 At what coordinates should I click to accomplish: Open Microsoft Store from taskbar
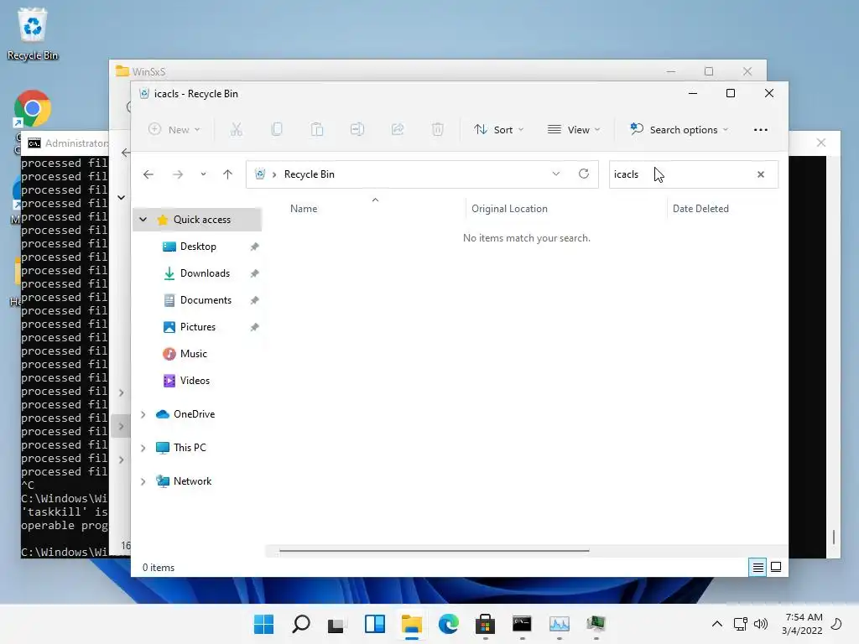pyautogui.click(x=486, y=624)
